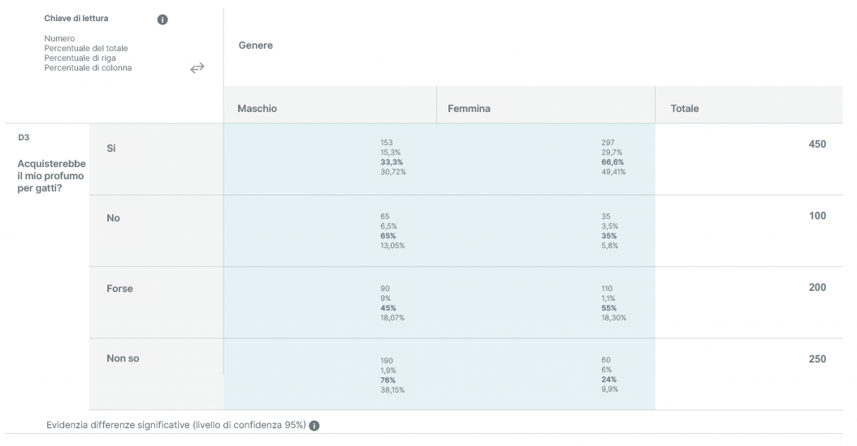Click the D3 question code

coord(24,138)
